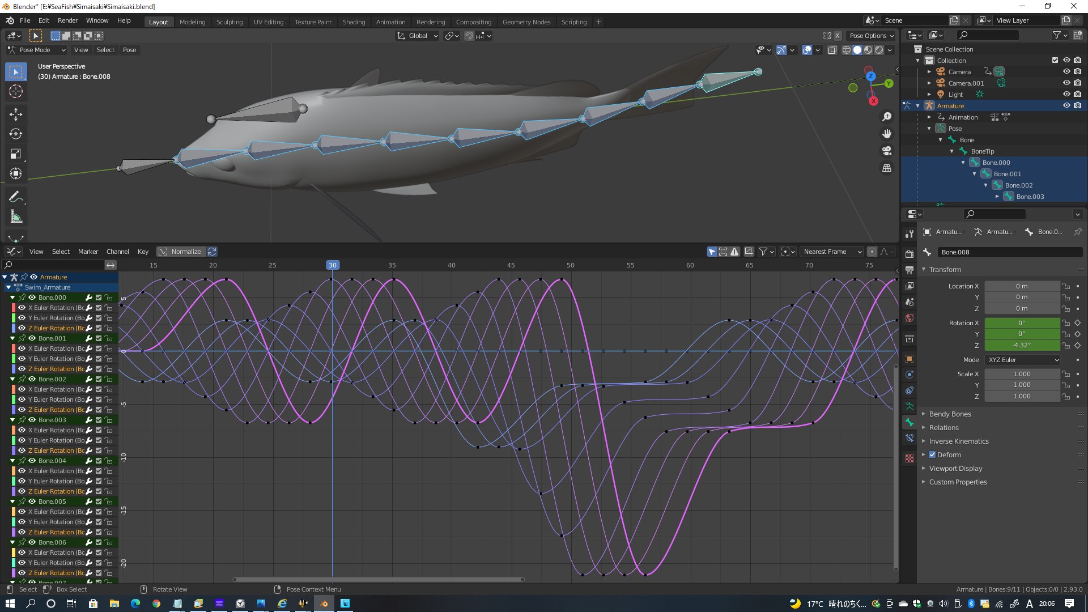This screenshot has width=1088, height=612.
Task: Hide Armature in outliner viewport
Action: coord(1066,105)
